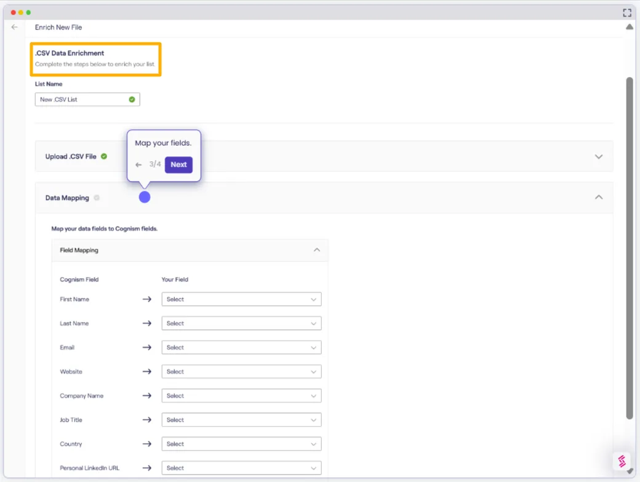Screen dimensions: 640x482
Task: Click the blue tour hotspot dot
Action: tap(145, 197)
